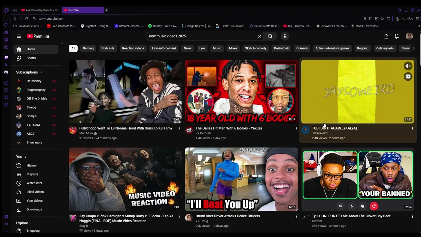This screenshot has width=421, height=237.
Task: Open Twitch icon in browser sidebar
Action: 6,58
